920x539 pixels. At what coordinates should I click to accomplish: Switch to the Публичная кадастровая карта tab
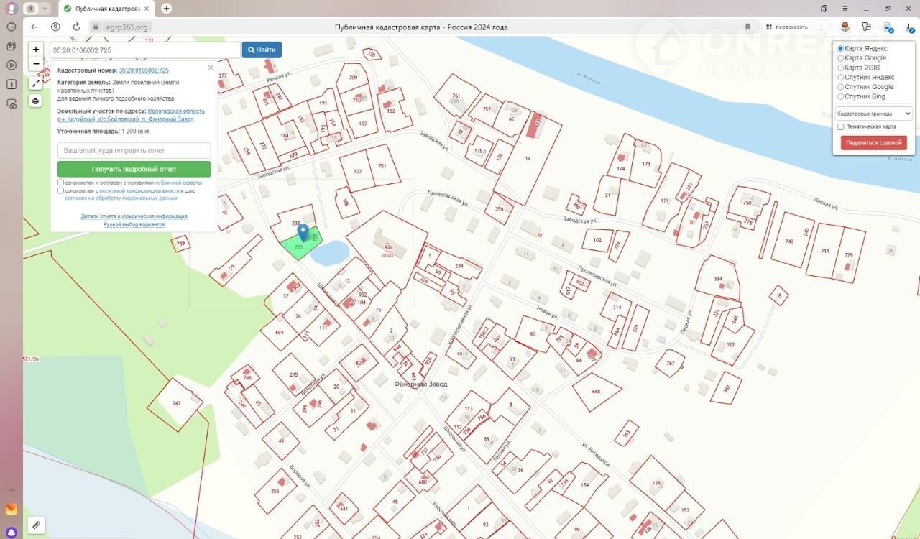click(x=105, y=9)
